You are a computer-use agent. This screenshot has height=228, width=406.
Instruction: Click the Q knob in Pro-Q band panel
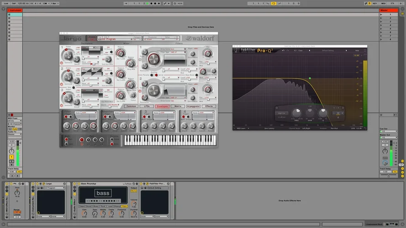click(322, 113)
